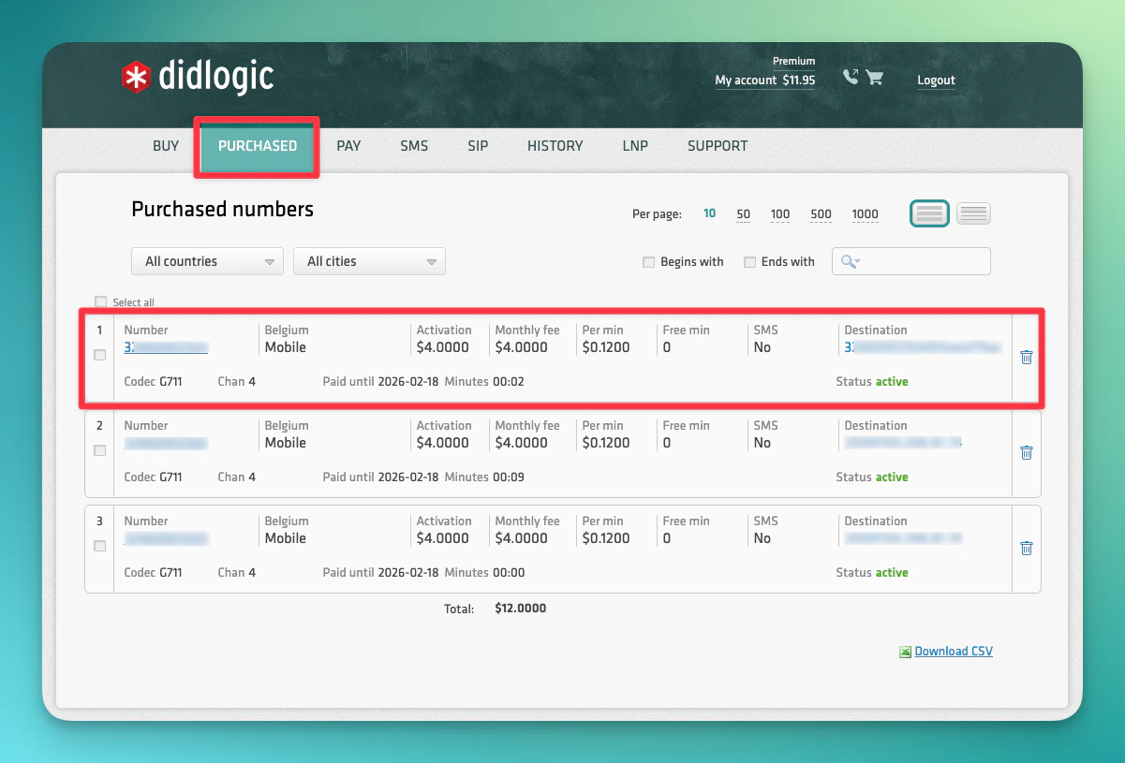Open the All cities dropdown

[x=369, y=261]
